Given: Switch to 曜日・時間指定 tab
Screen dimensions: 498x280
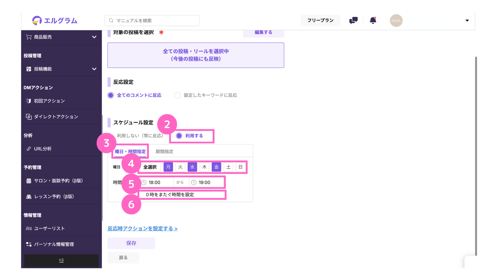Looking at the screenshot, I should click(130, 152).
